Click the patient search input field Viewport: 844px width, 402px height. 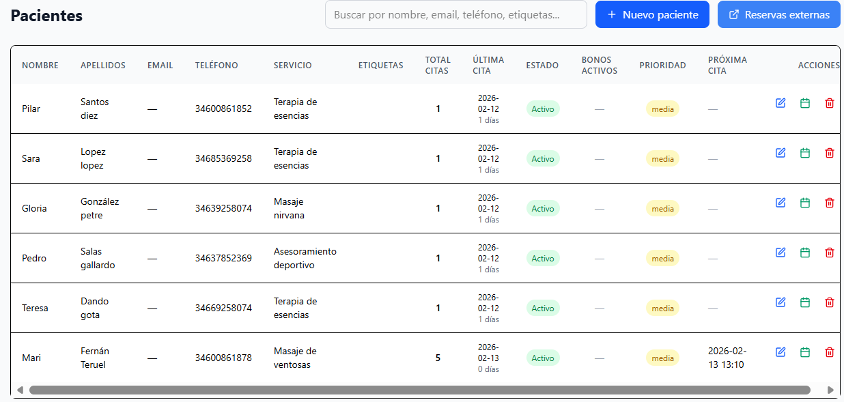455,14
